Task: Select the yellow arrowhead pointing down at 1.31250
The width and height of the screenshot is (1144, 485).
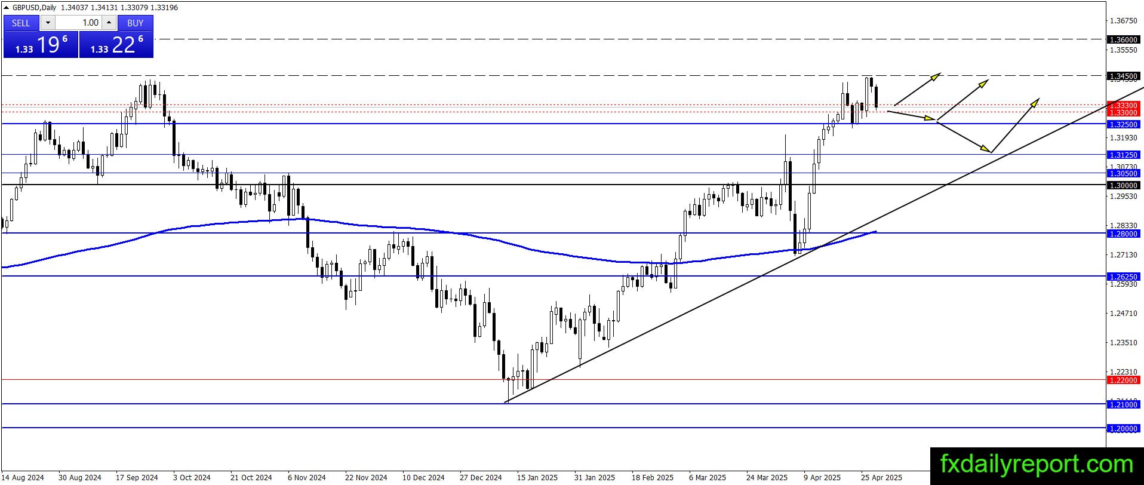Action: (986, 148)
